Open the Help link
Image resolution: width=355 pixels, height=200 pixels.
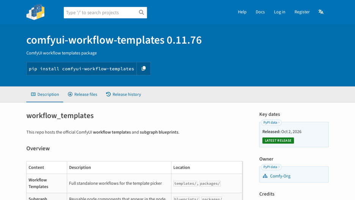point(242,12)
